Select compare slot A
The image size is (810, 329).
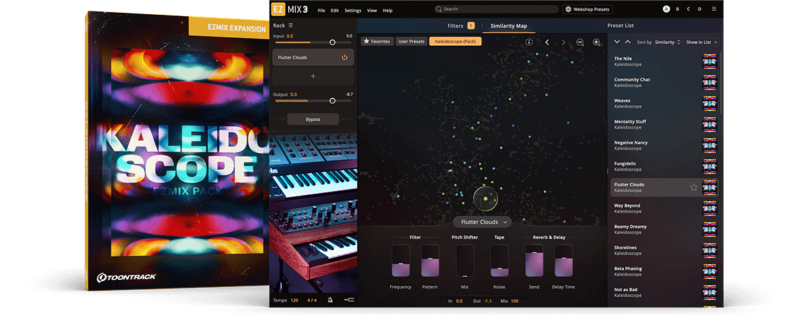point(666,9)
